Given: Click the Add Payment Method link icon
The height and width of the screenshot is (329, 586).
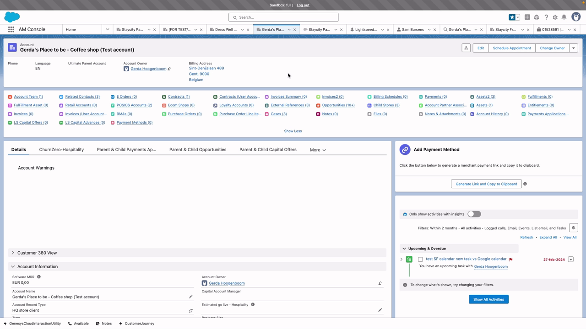Looking at the screenshot, I should click(x=405, y=149).
